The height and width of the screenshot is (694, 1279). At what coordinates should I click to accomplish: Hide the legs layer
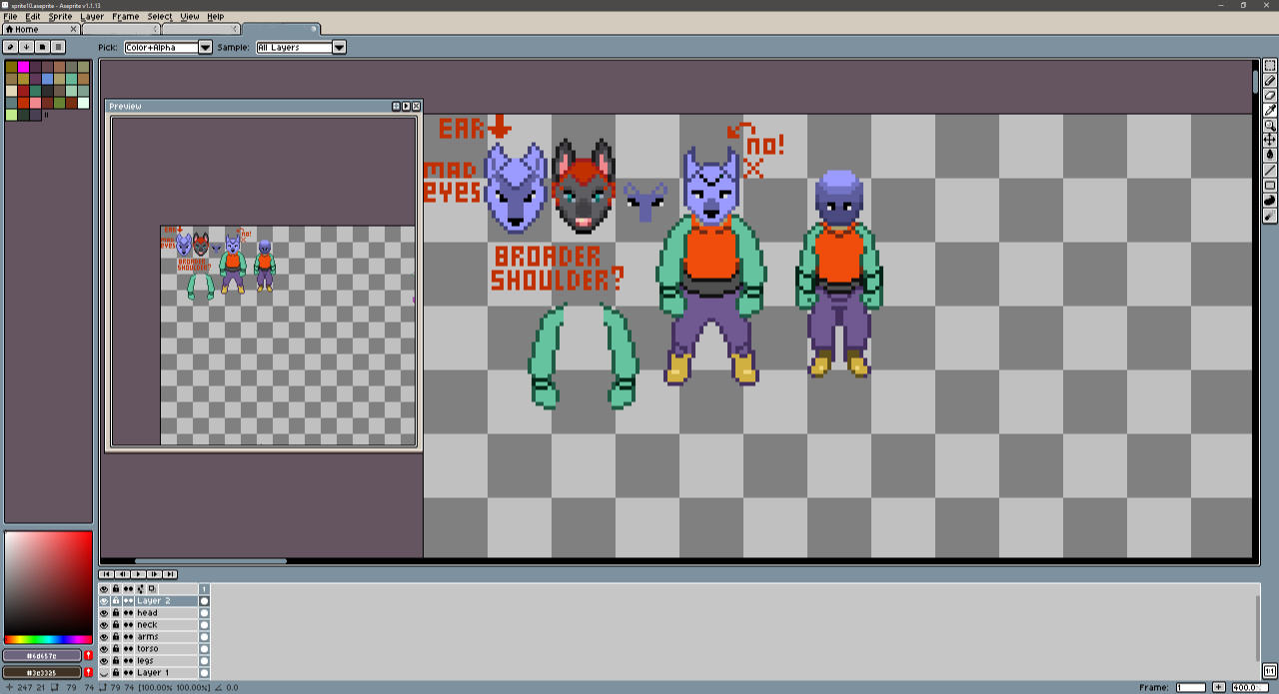pos(104,661)
